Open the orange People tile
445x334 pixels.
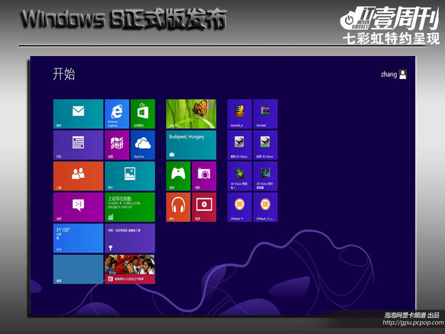[78, 176]
